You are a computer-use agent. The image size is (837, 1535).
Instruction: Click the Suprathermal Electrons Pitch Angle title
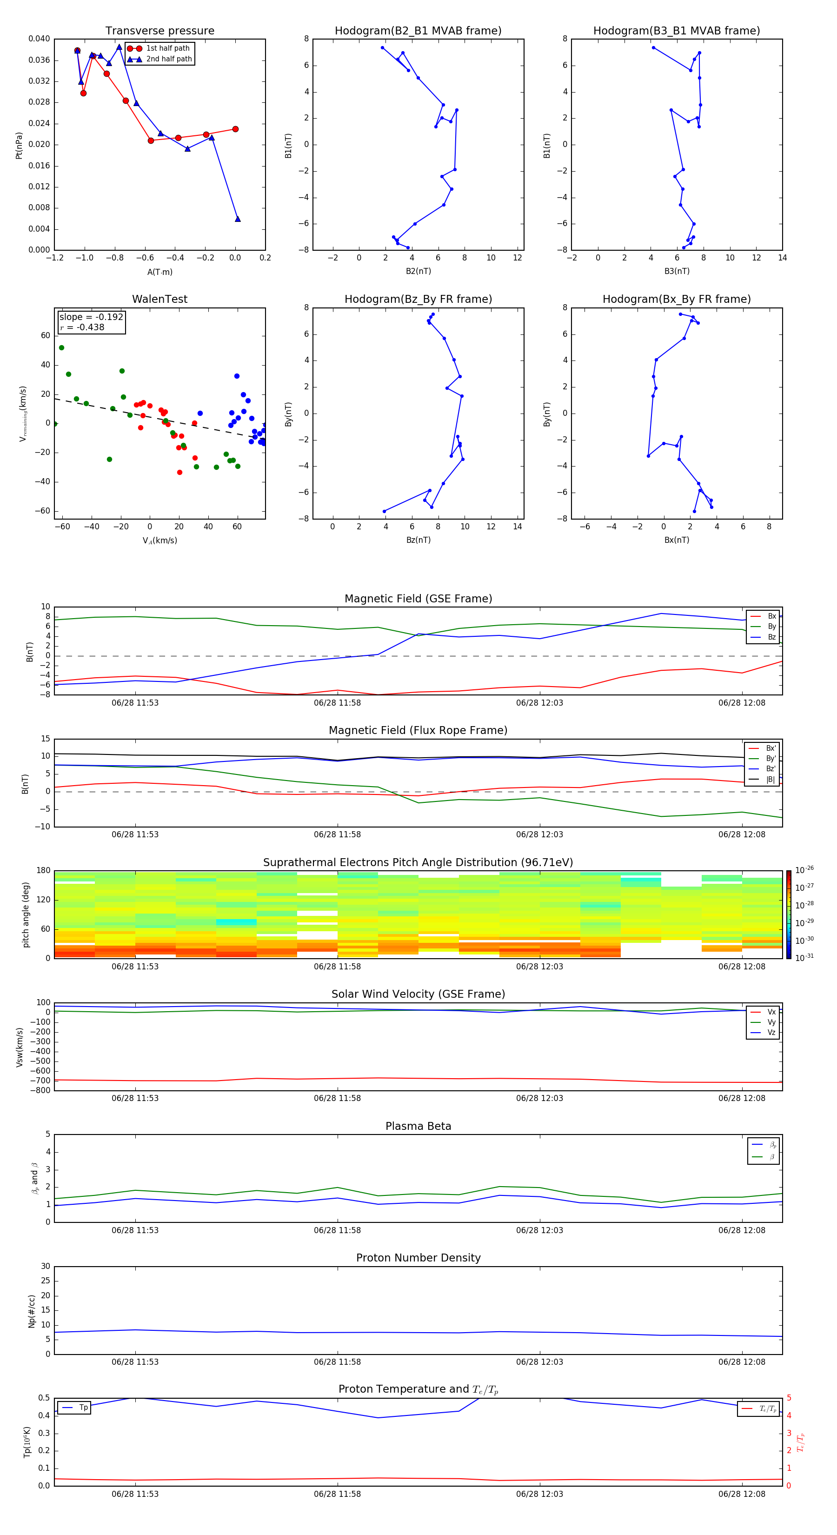point(418,863)
